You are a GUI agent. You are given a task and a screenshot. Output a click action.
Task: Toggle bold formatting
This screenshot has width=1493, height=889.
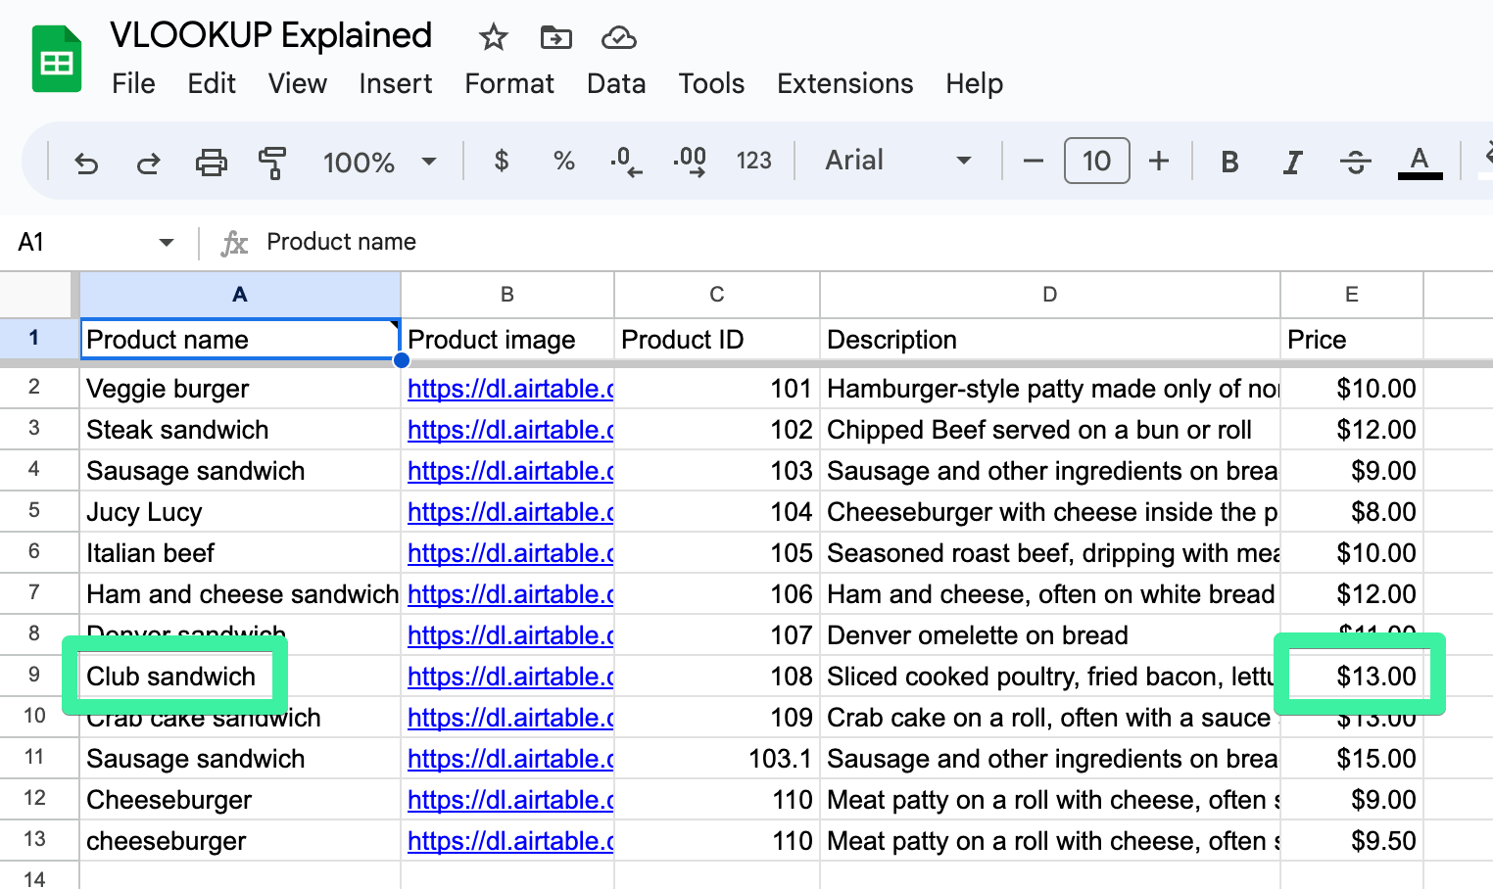point(1229,162)
